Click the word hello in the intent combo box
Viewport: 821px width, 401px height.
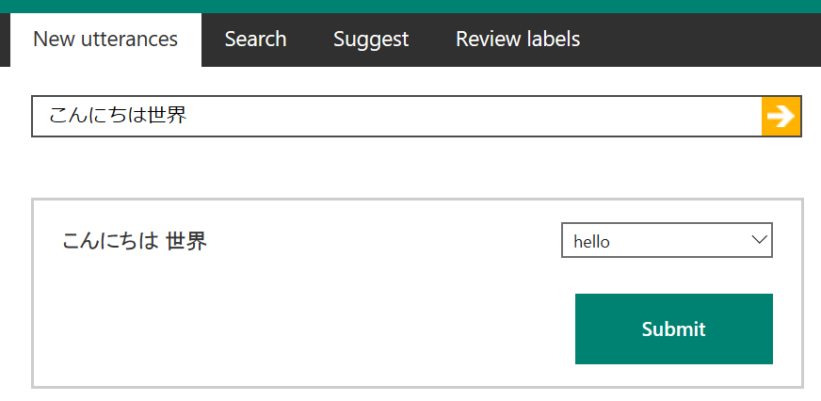coord(591,242)
